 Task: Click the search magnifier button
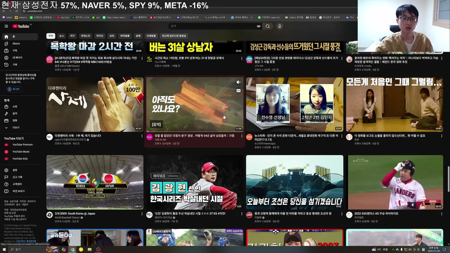coord(268,26)
